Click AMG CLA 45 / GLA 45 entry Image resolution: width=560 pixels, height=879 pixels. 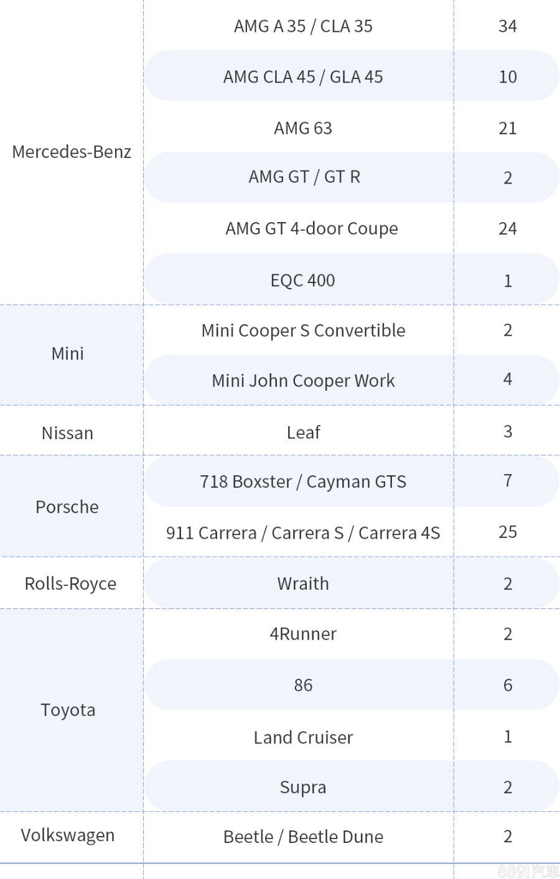coord(303,77)
